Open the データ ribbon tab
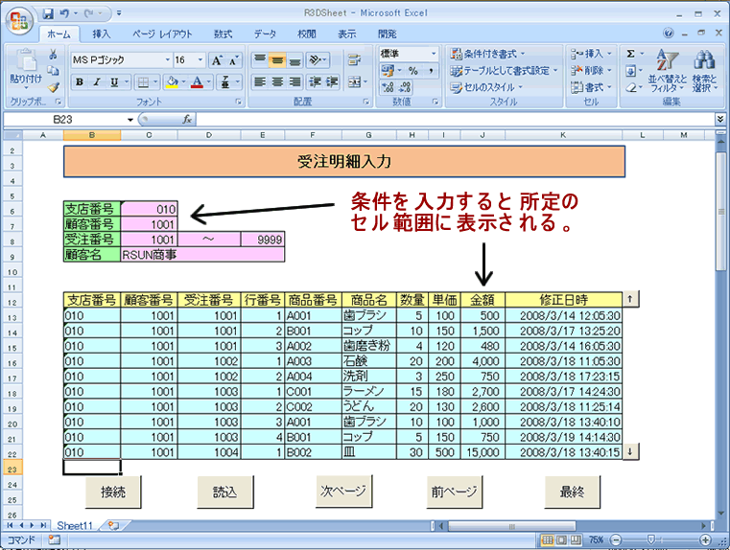730x550 pixels. 265,34
